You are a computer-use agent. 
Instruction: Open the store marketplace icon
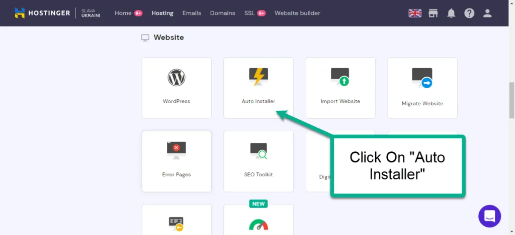433,14
